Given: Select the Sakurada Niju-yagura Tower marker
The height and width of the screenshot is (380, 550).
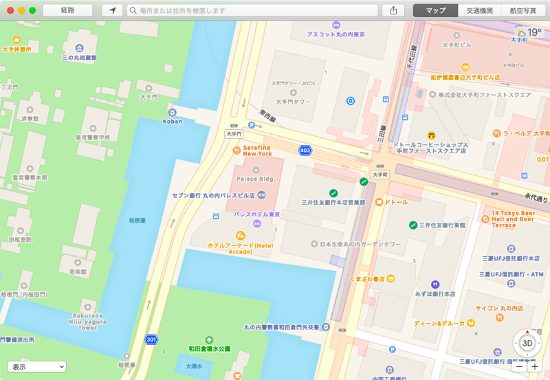Looking at the screenshot, I should coord(88,307).
